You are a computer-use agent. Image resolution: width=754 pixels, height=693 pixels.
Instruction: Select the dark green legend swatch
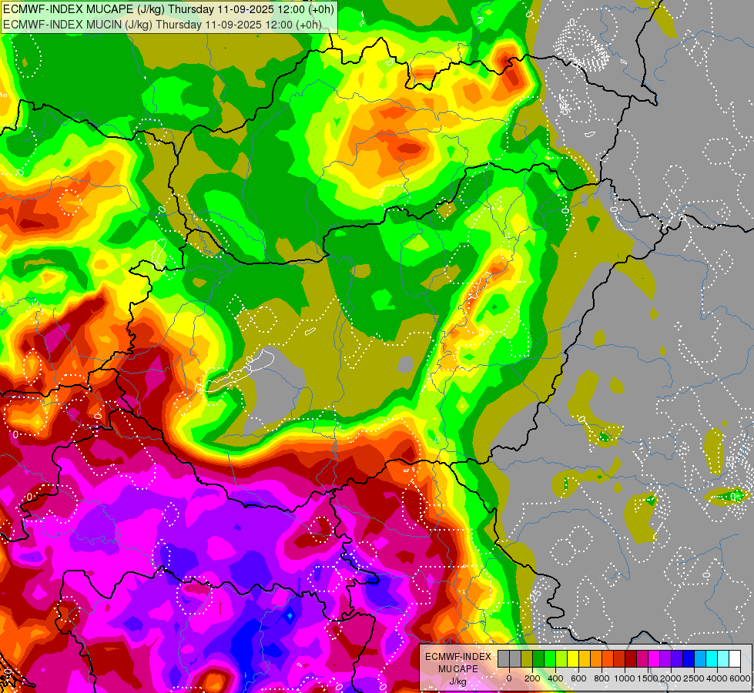point(538,658)
